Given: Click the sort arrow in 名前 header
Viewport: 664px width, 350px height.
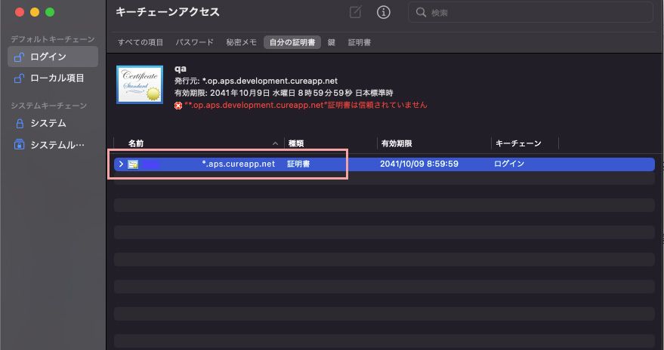Looking at the screenshot, I should tap(275, 144).
